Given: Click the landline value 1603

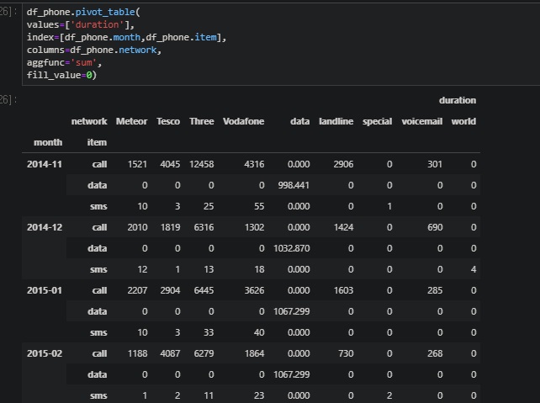Looking at the screenshot, I should pos(344,290).
